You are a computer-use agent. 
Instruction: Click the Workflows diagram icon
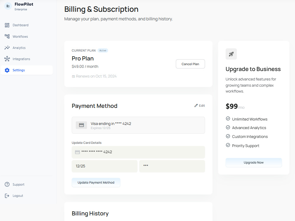[7, 37]
